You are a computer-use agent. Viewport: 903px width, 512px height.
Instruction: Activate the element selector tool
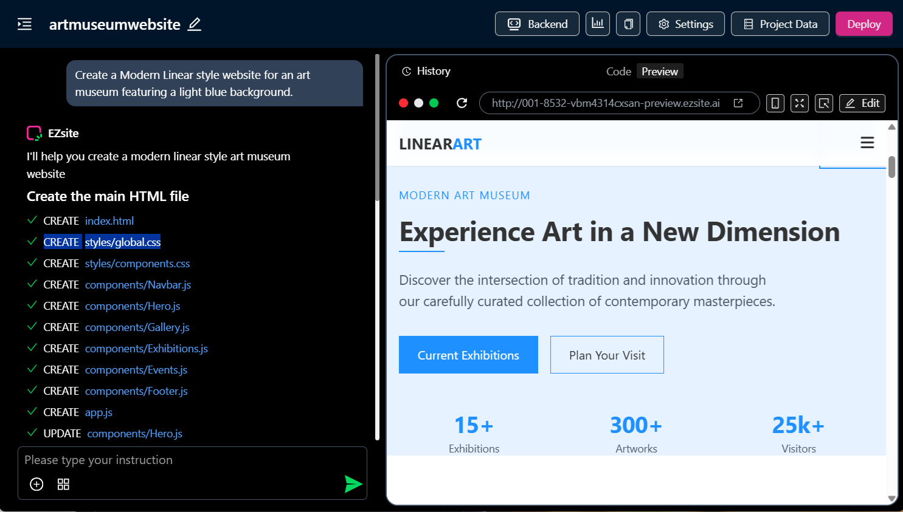pos(824,103)
